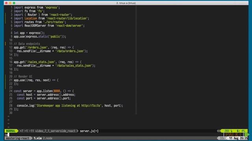Click line number 7 in the gutter

click(x=11, y=29)
